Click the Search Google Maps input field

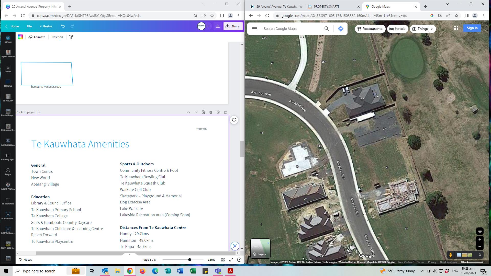(292, 29)
